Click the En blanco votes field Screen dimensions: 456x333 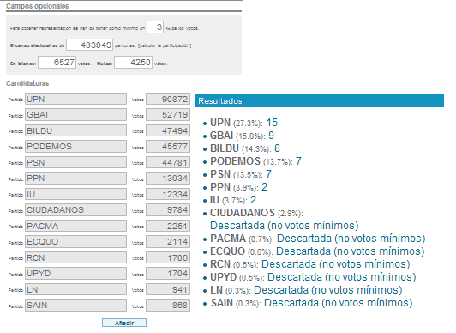point(57,63)
